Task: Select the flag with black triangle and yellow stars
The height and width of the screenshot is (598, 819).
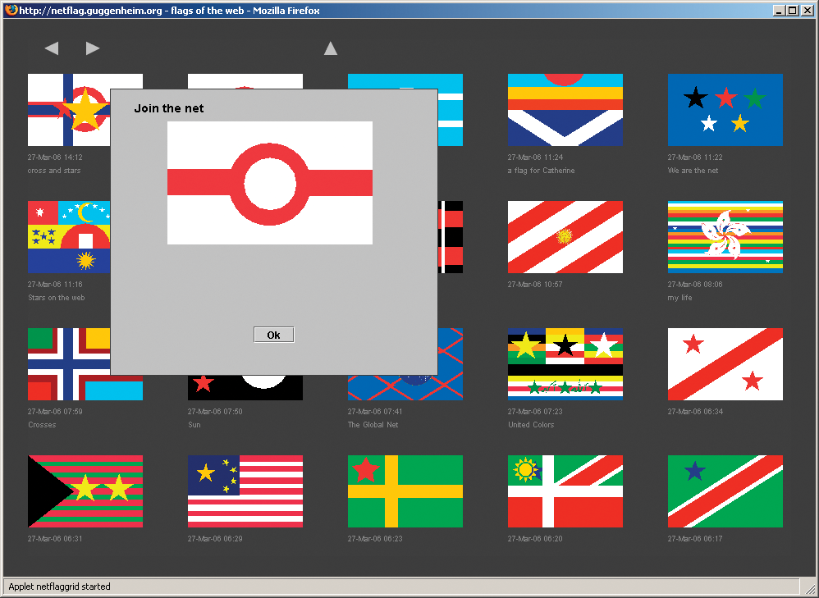Action: click(85, 491)
